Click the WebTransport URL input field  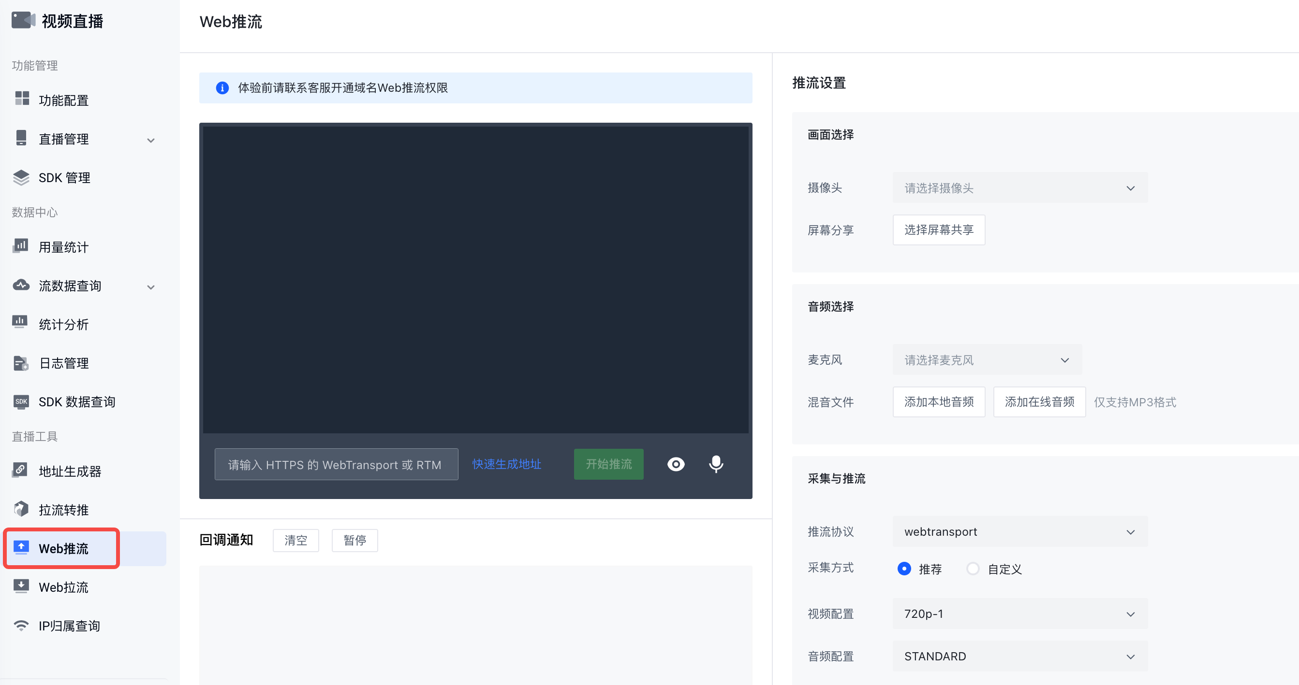coord(336,464)
